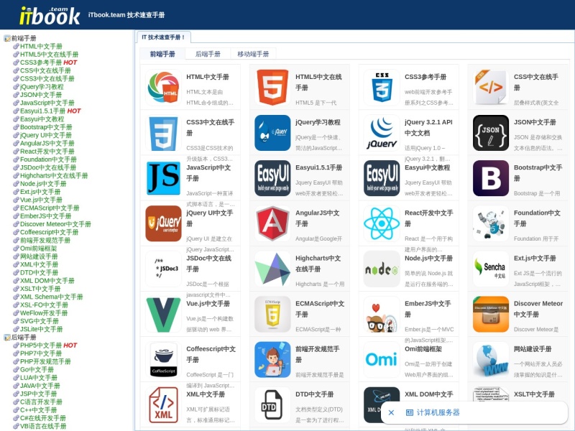Image resolution: width=575 pixels, height=431 pixels.
Task: Open XML Schema中文手册 sidebar entry
Action: [51, 297]
